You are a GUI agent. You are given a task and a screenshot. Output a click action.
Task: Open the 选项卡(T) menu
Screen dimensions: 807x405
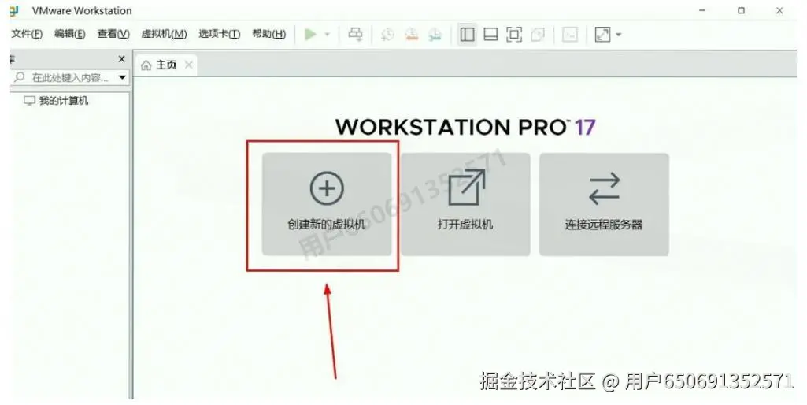220,34
